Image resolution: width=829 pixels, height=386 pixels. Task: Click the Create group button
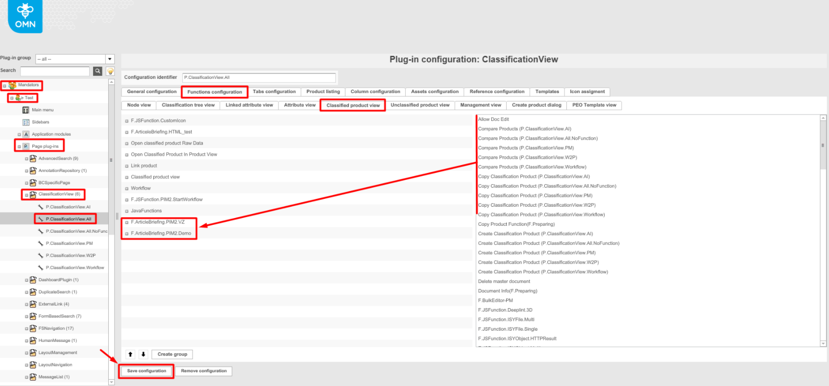click(x=172, y=354)
